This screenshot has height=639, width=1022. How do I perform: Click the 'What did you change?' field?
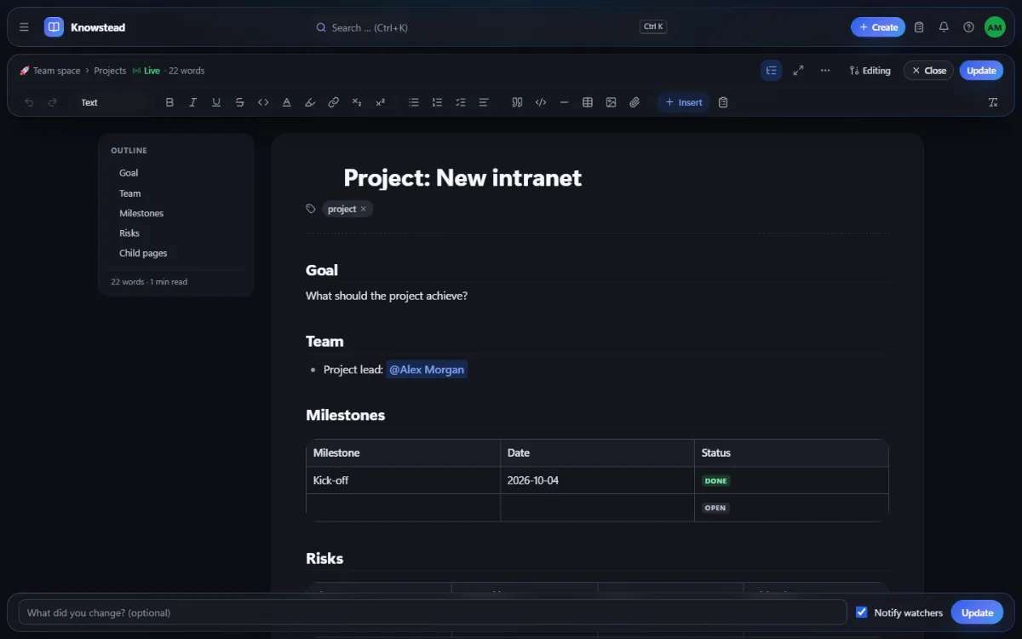[433, 612]
